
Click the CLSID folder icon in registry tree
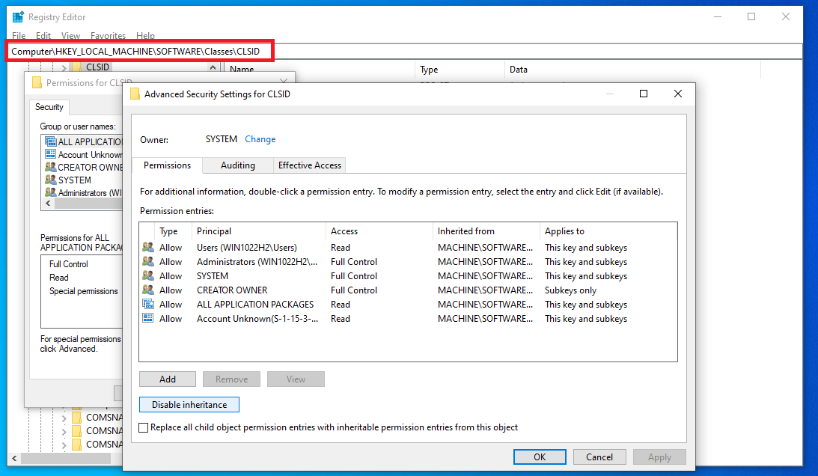pos(76,67)
